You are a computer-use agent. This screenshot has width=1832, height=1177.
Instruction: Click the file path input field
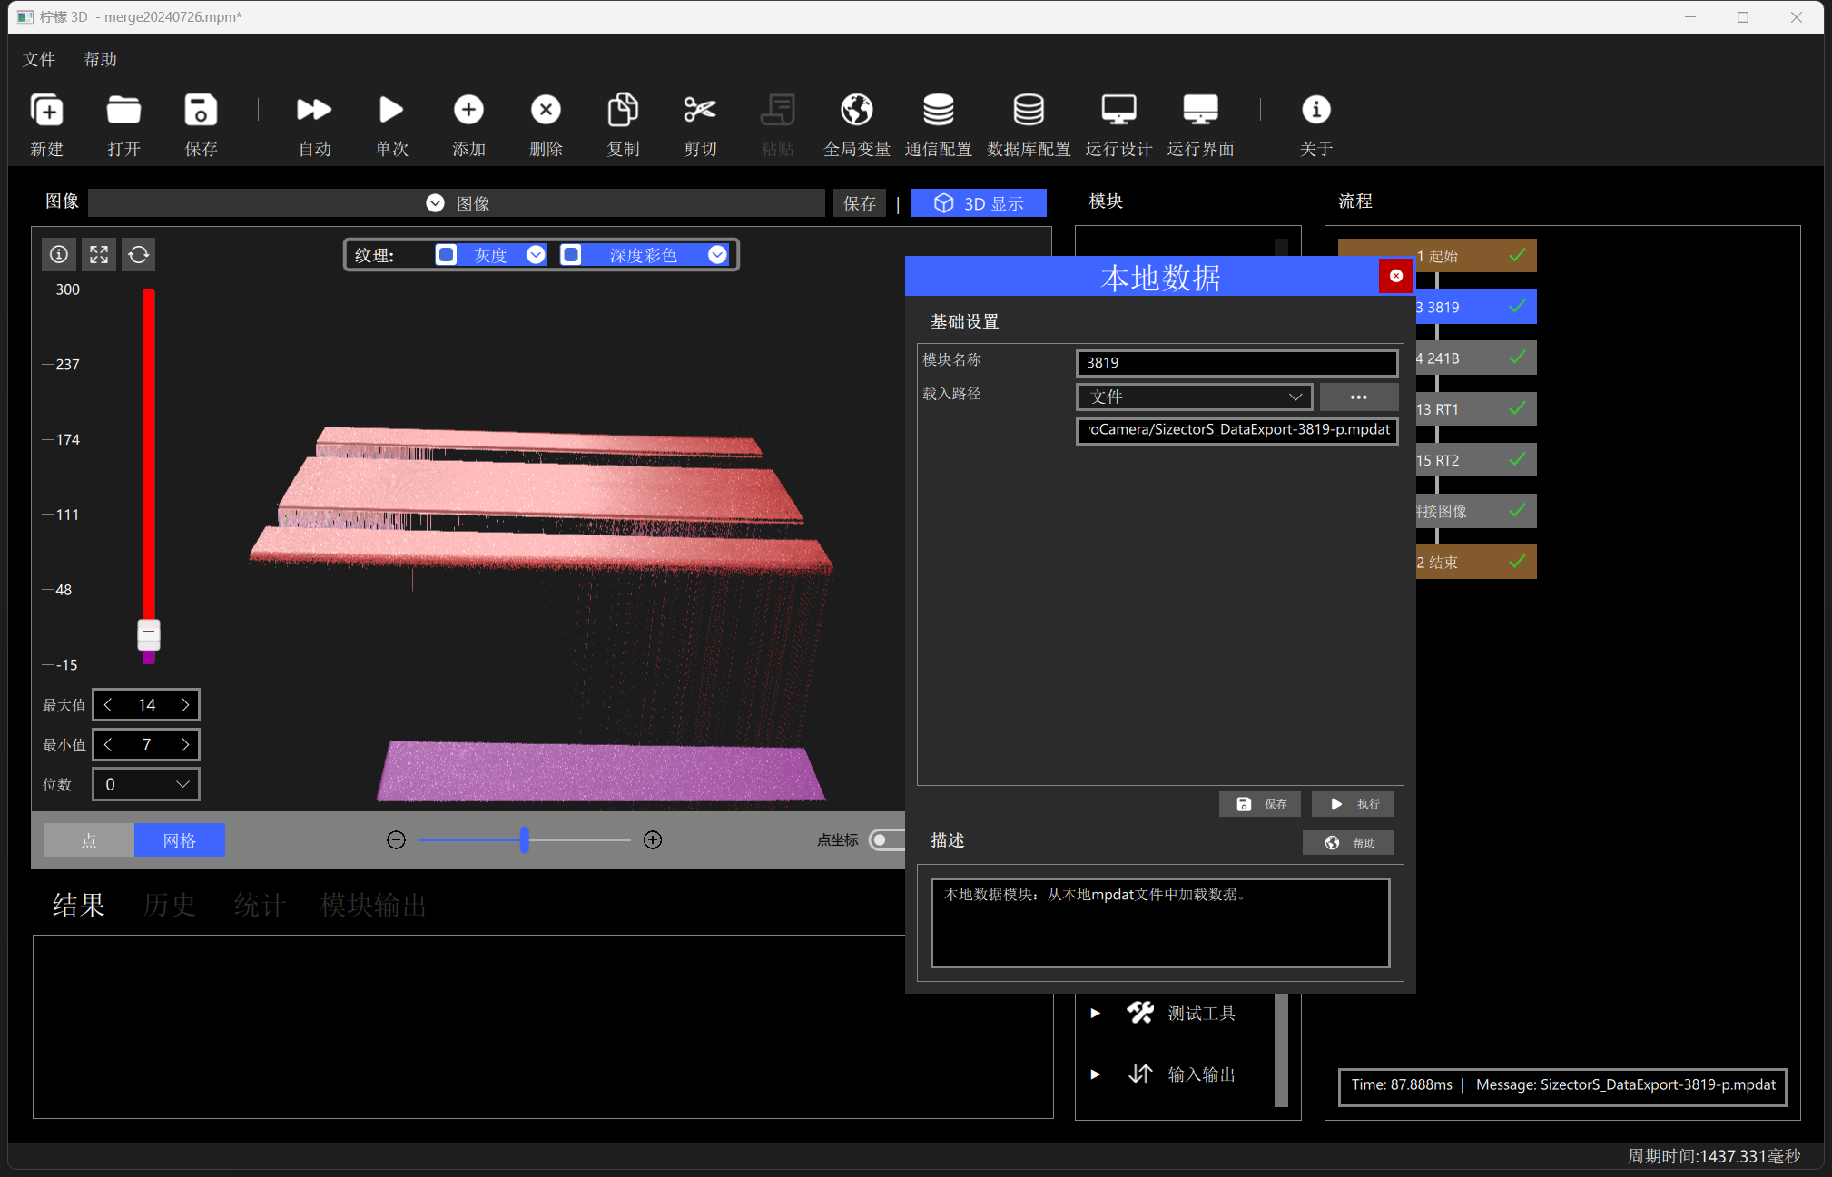tap(1236, 430)
